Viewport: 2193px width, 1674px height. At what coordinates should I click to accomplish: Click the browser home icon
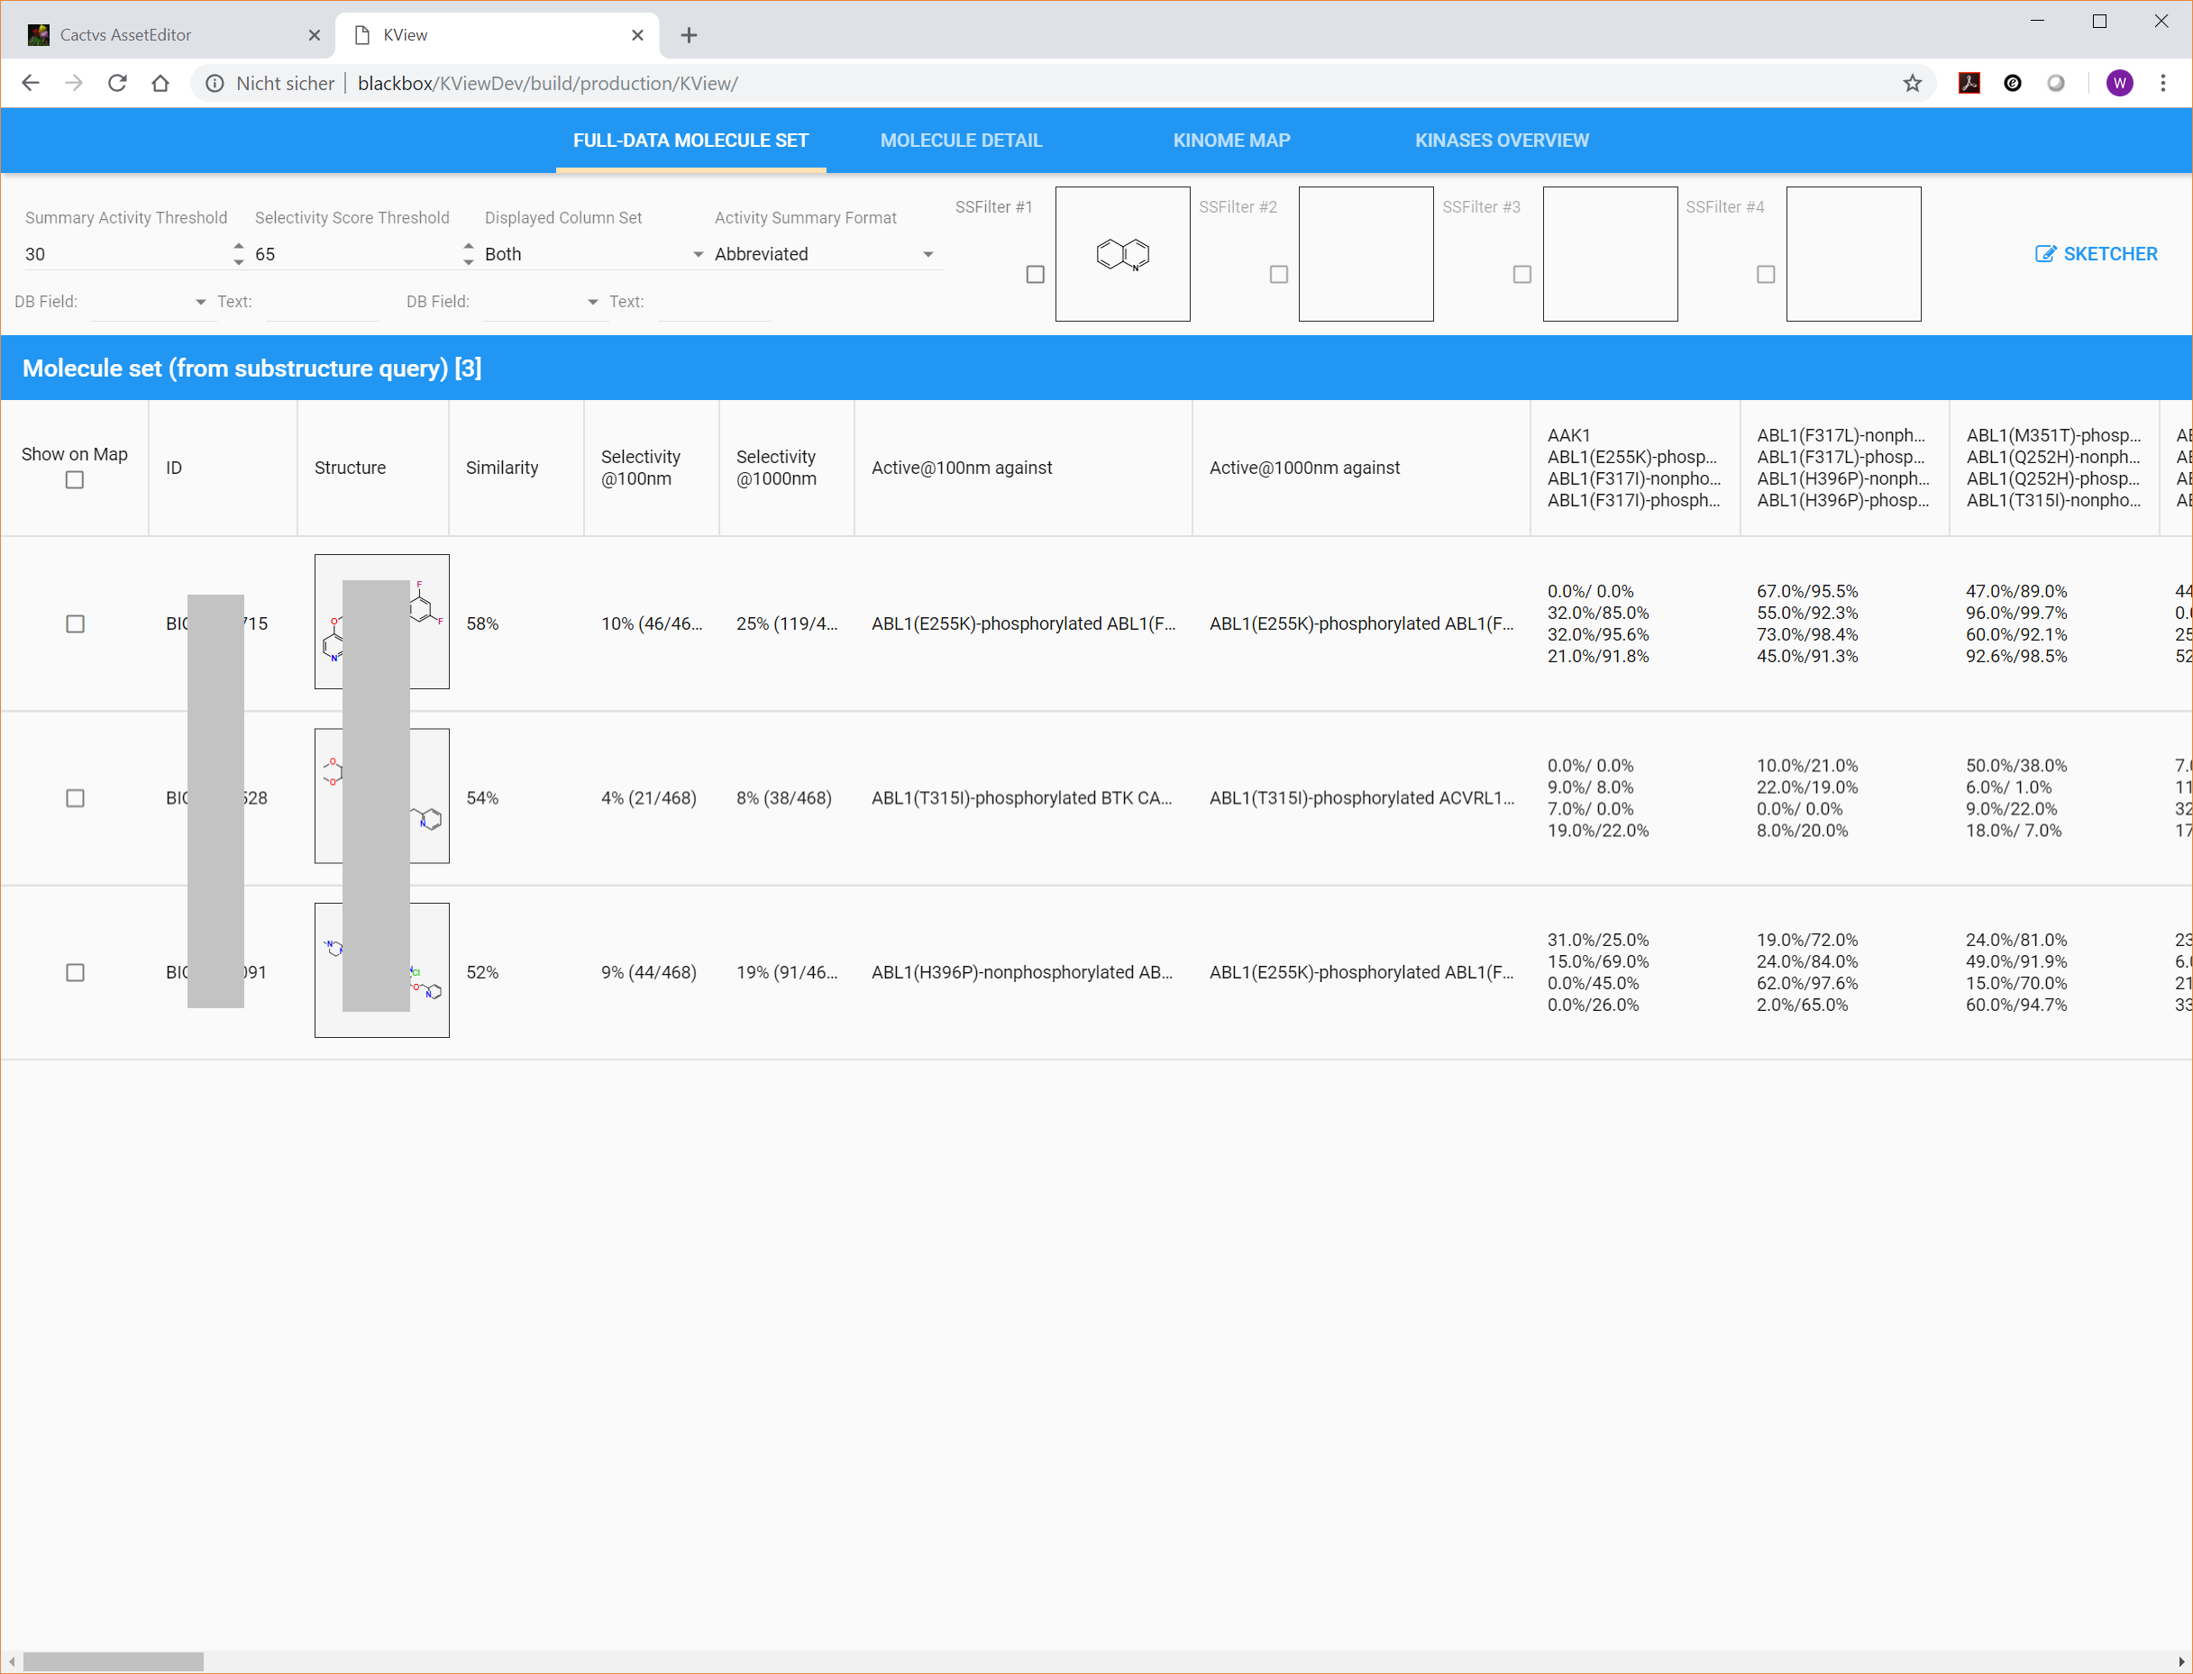tap(160, 84)
